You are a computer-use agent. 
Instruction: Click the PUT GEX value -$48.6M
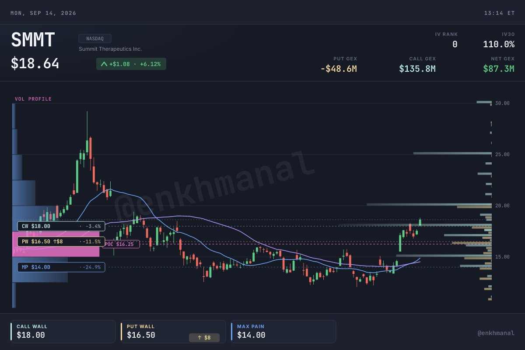pyautogui.click(x=339, y=69)
